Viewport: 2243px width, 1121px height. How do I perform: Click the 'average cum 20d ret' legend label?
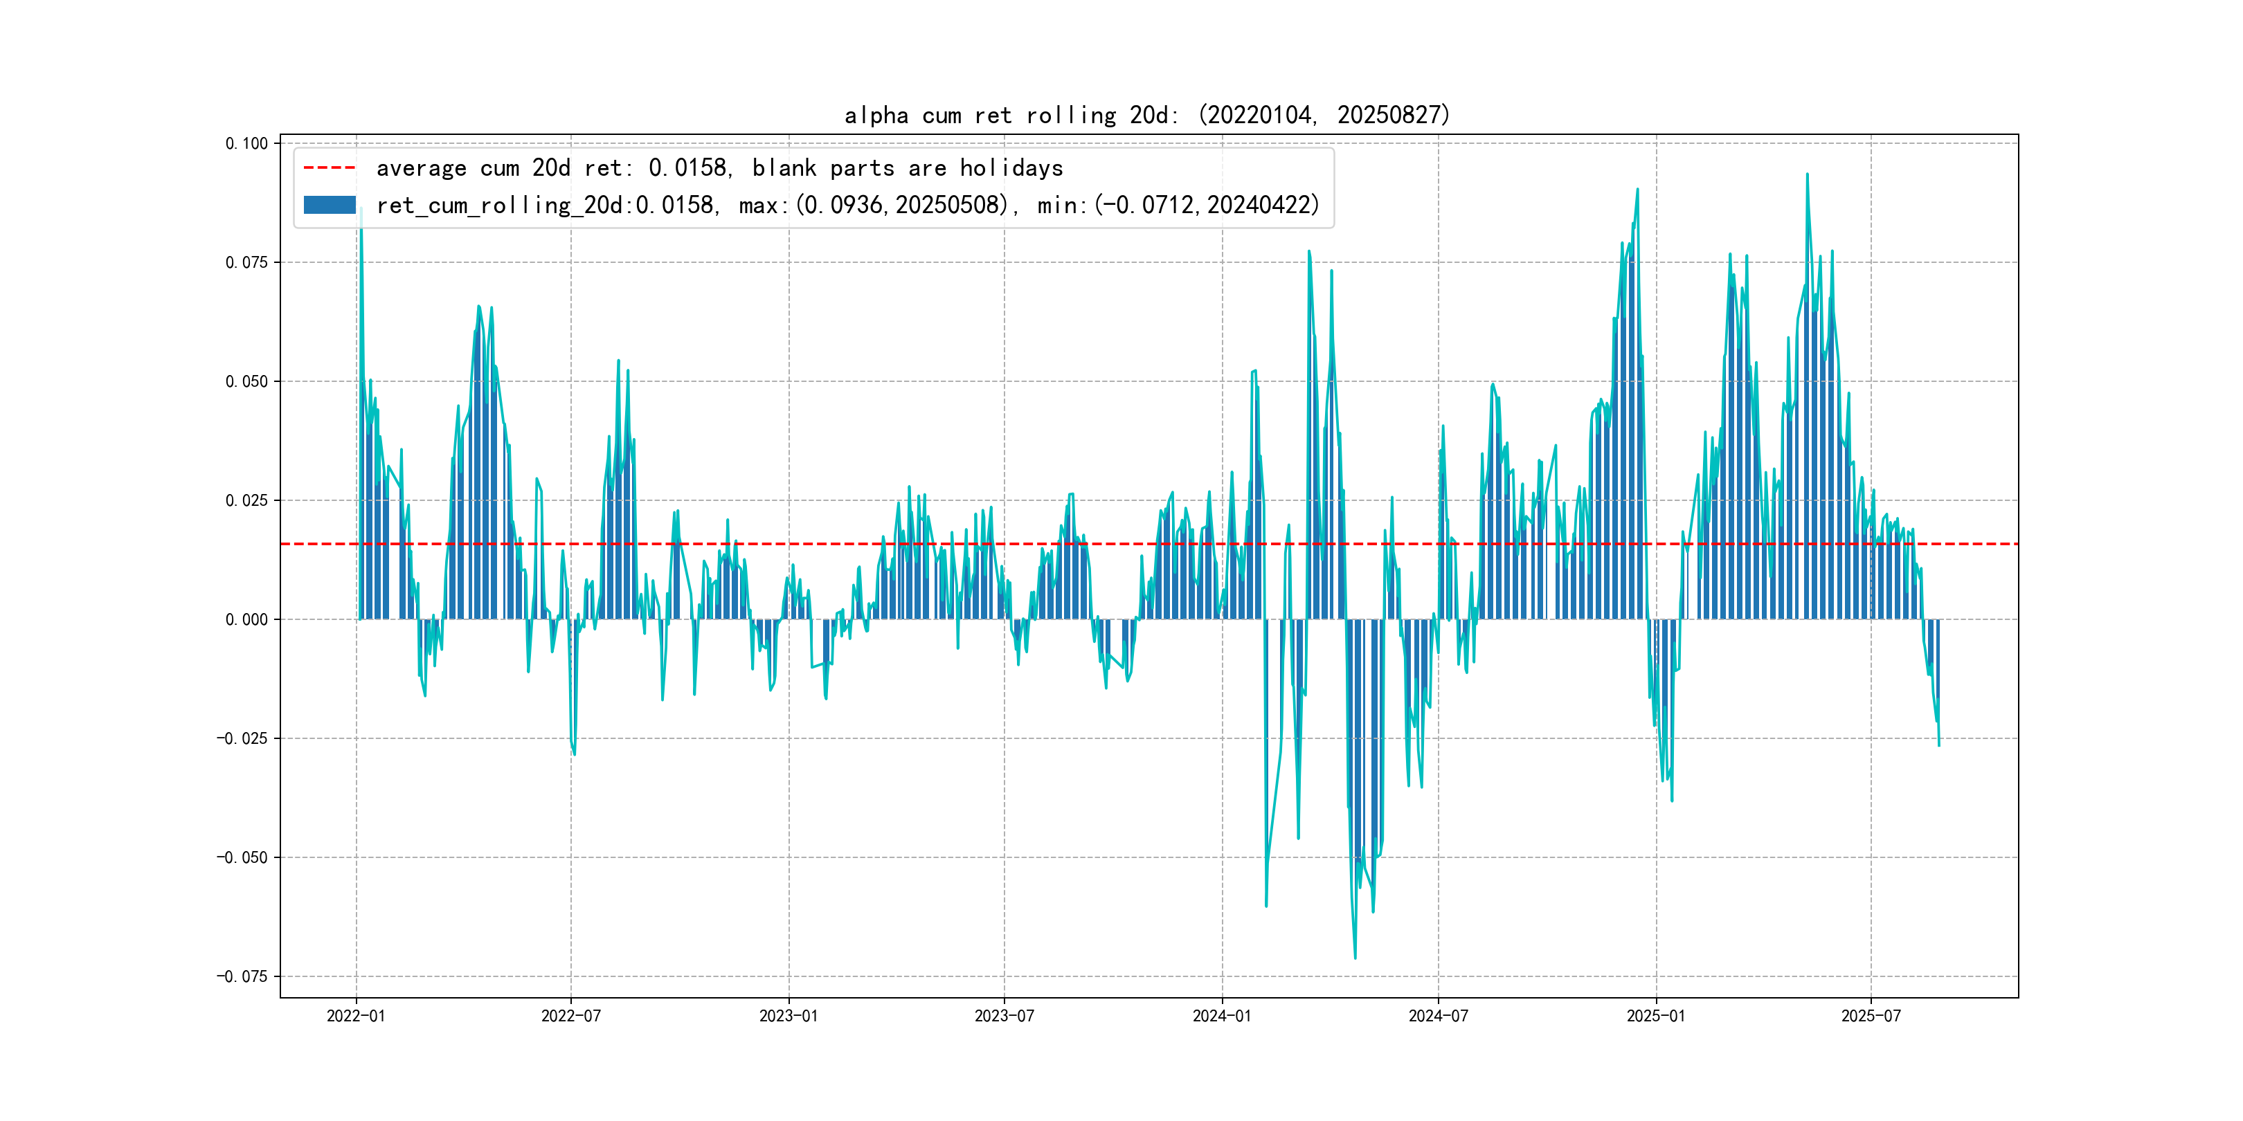(x=719, y=168)
